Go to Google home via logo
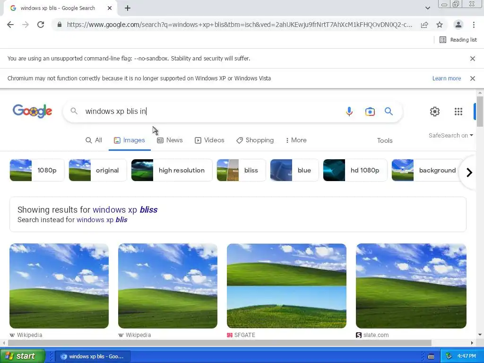The height and width of the screenshot is (363, 484). pos(33,111)
